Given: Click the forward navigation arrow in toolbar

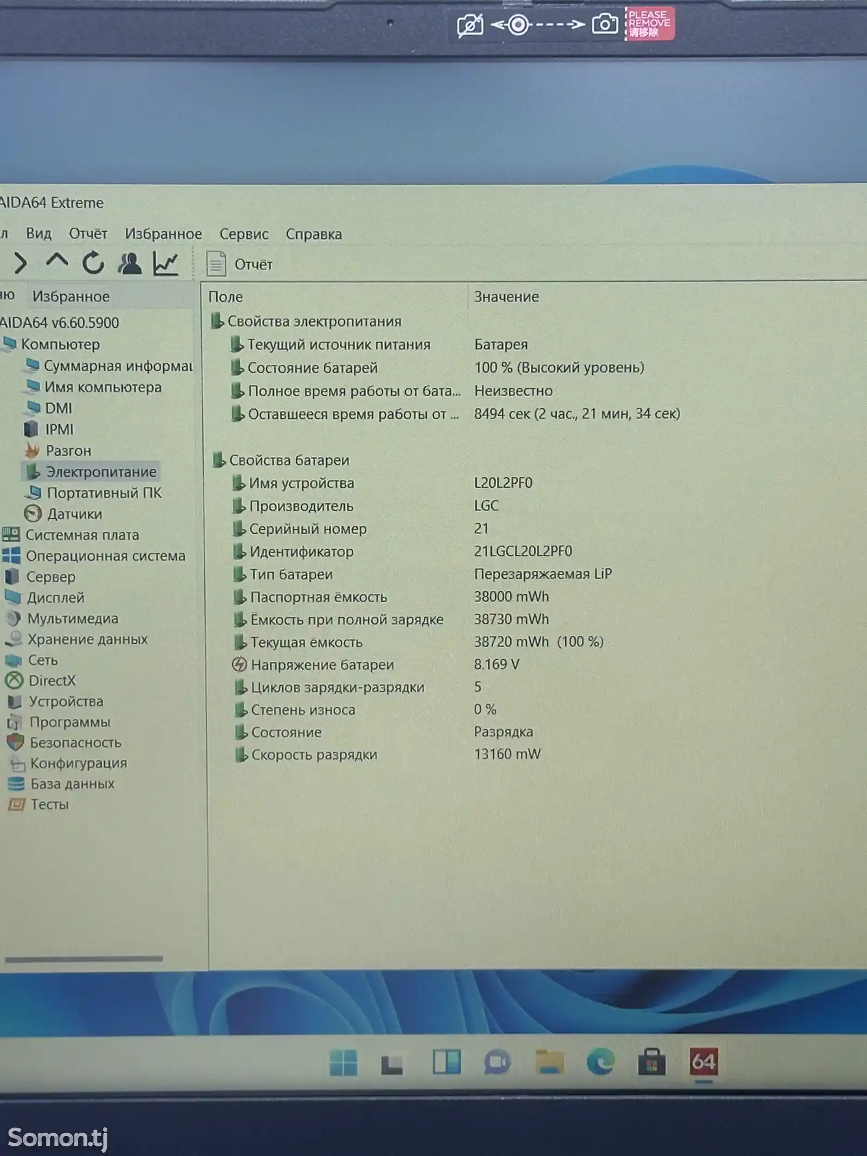Looking at the screenshot, I should pyautogui.click(x=21, y=263).
